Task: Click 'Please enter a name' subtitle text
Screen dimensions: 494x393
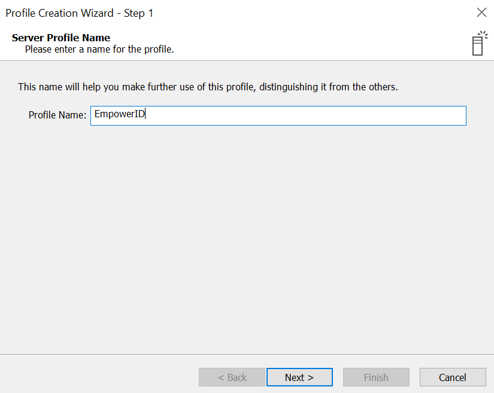Action: pyautogui.click(x=99, y=49)
